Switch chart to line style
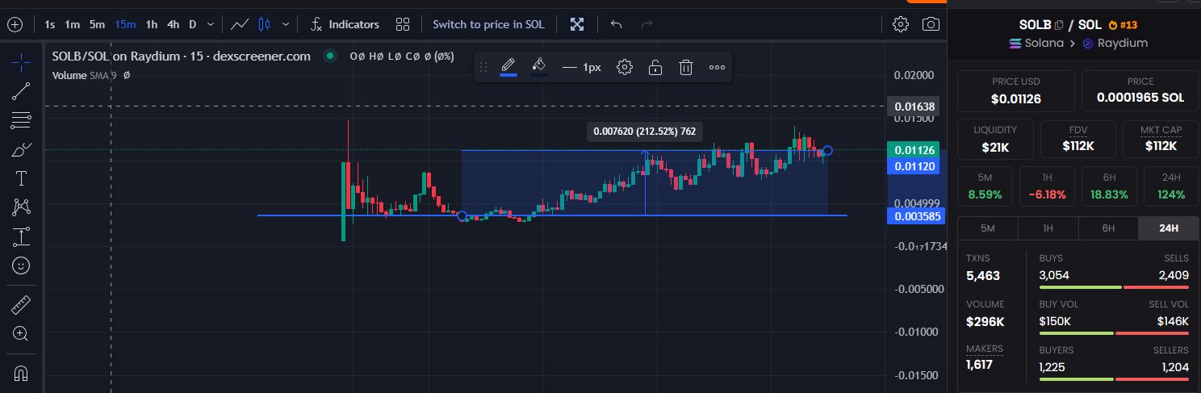 click(x=240, y=24)
